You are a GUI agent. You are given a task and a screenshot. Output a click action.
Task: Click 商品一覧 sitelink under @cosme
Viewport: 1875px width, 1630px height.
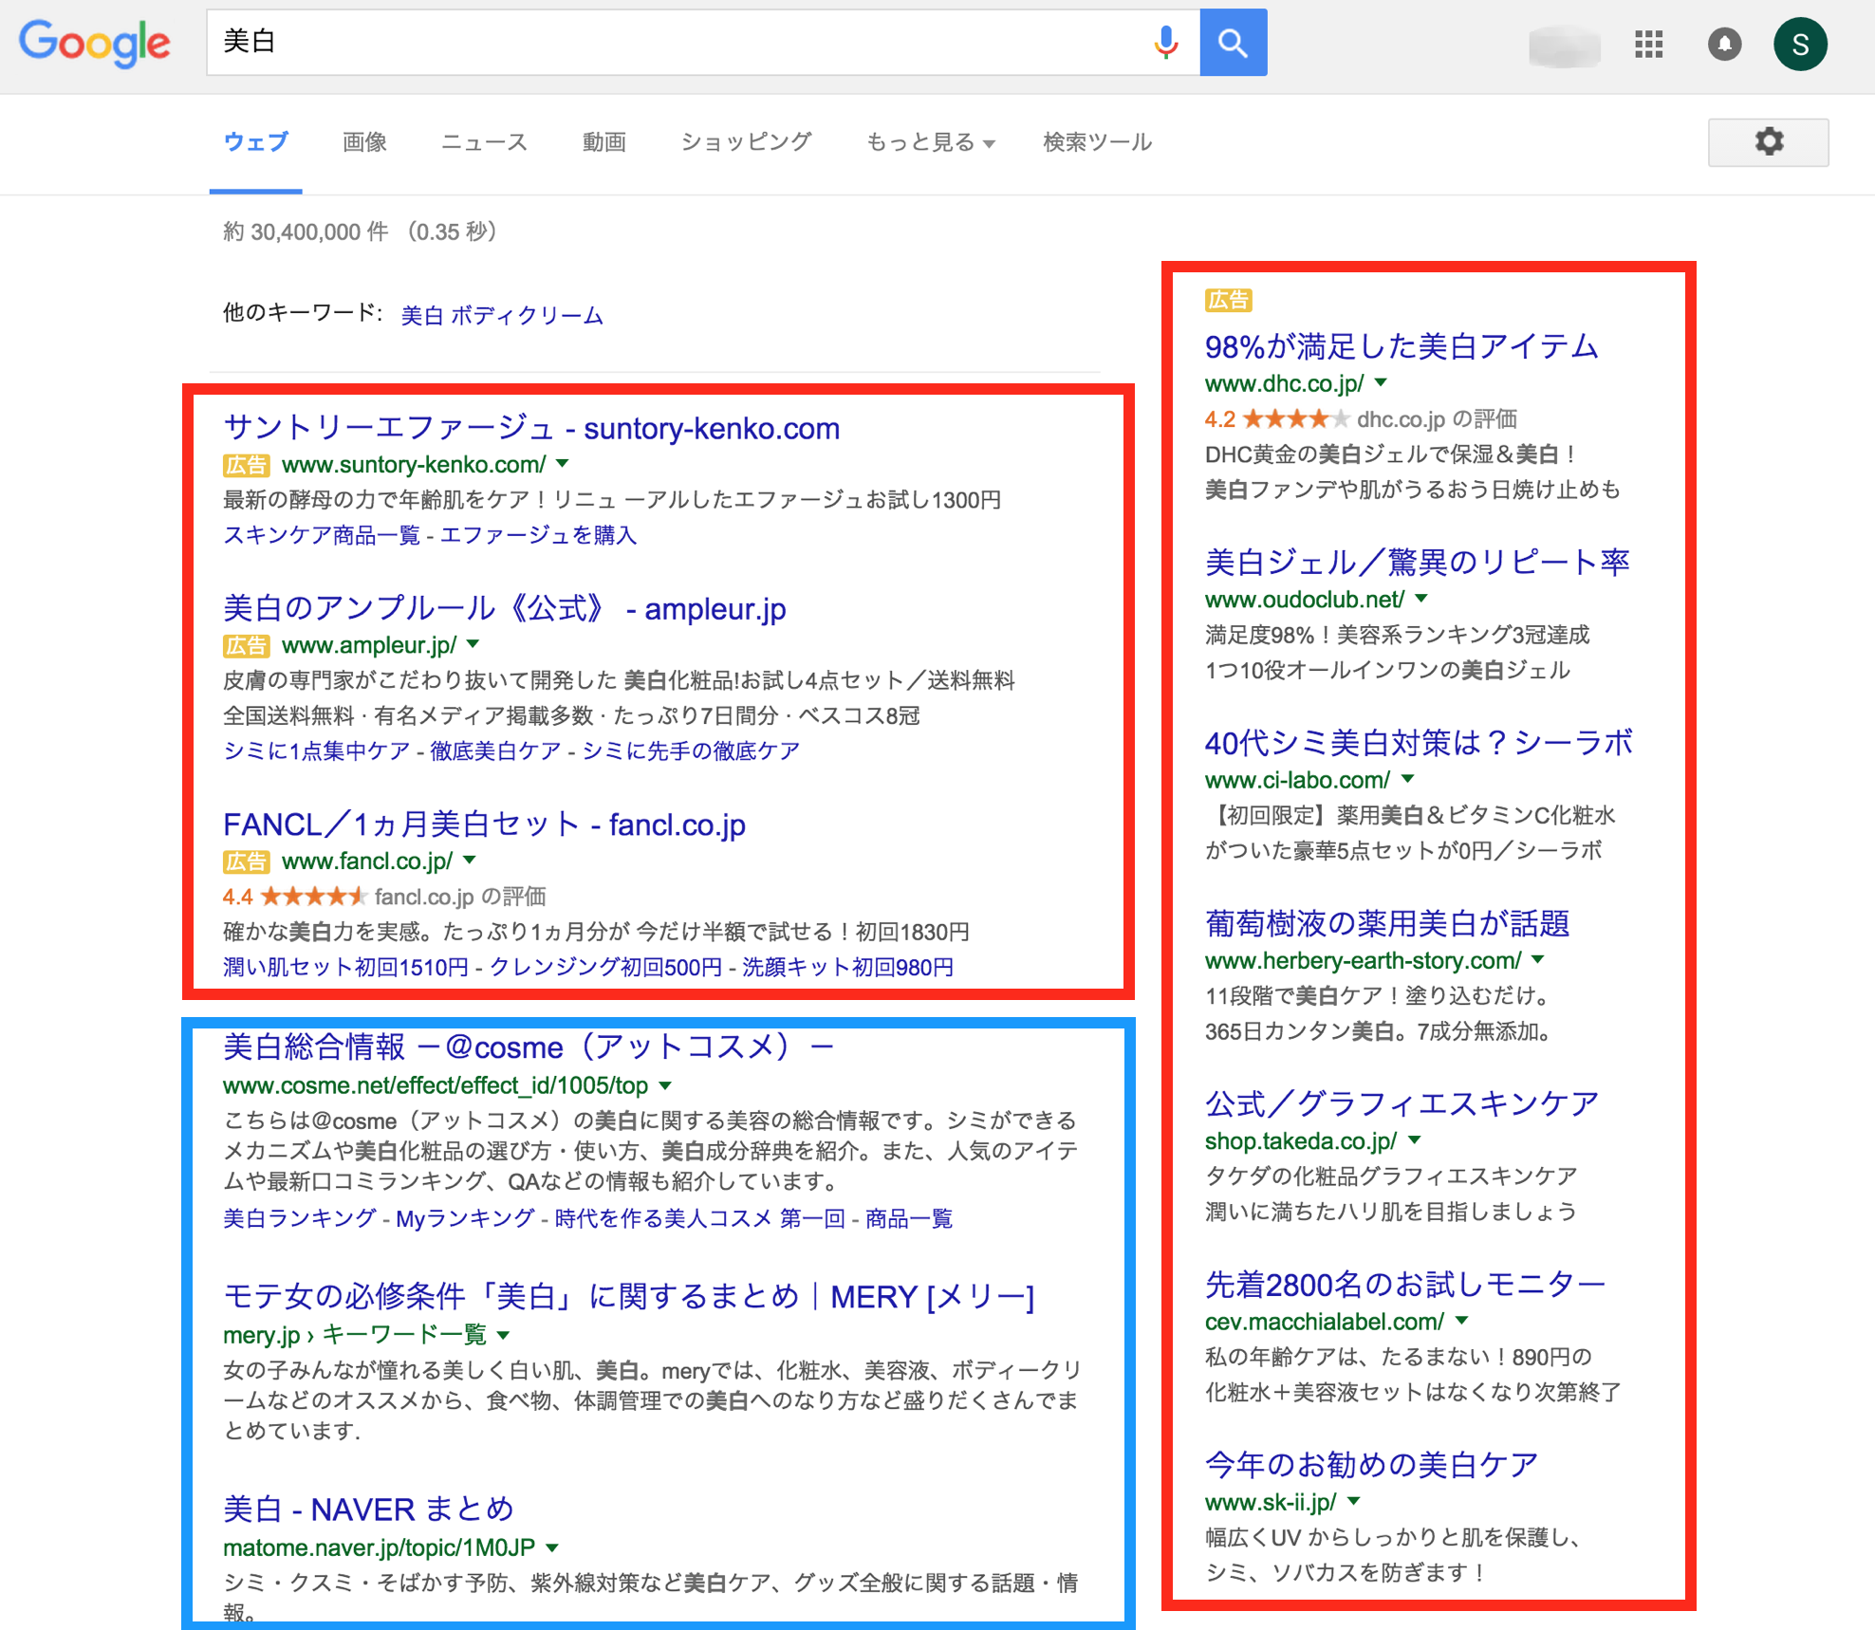[x=909, y=1218]
